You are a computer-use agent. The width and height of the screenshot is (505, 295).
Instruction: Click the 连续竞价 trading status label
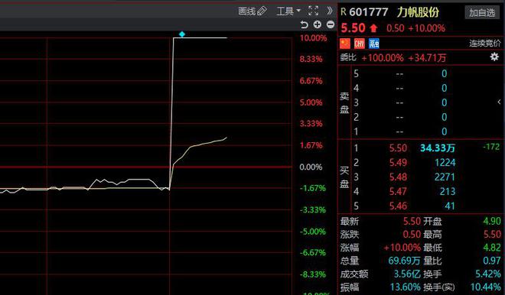484,44
